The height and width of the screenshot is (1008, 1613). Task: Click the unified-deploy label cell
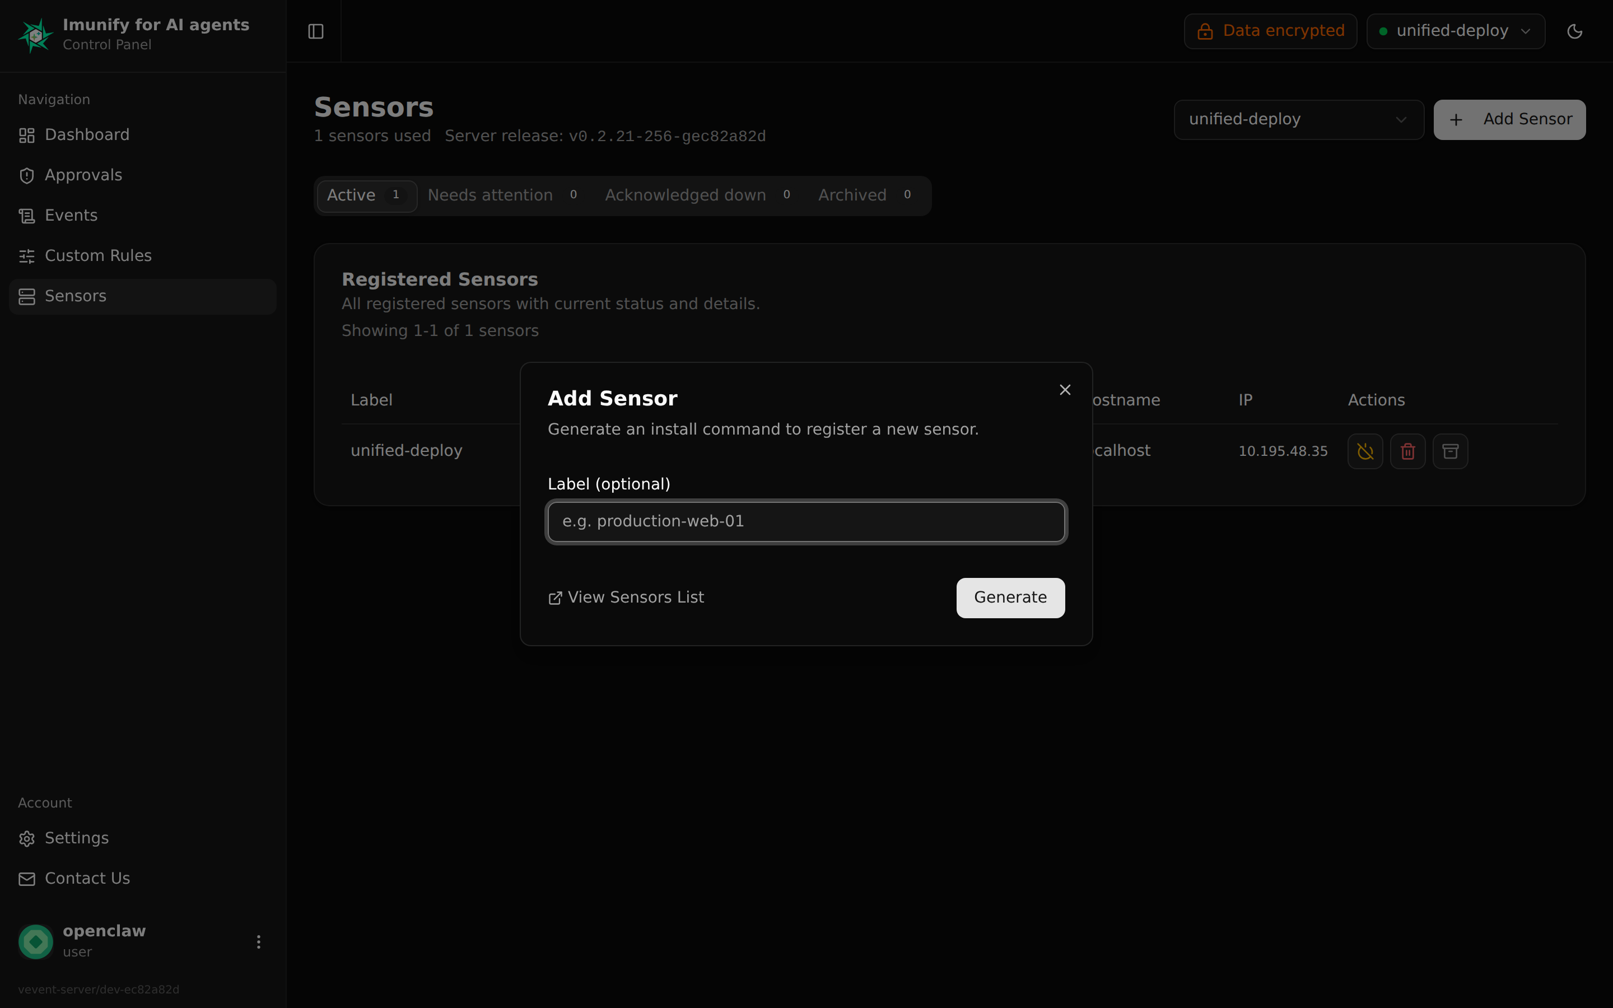pyautogui.click(x=407, y=451)
